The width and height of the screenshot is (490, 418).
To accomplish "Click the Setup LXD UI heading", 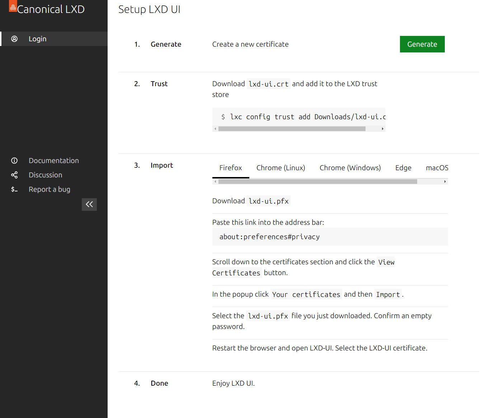I will [x=149, y=9].
